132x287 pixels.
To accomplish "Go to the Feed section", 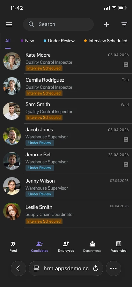I will coord(13,247).
